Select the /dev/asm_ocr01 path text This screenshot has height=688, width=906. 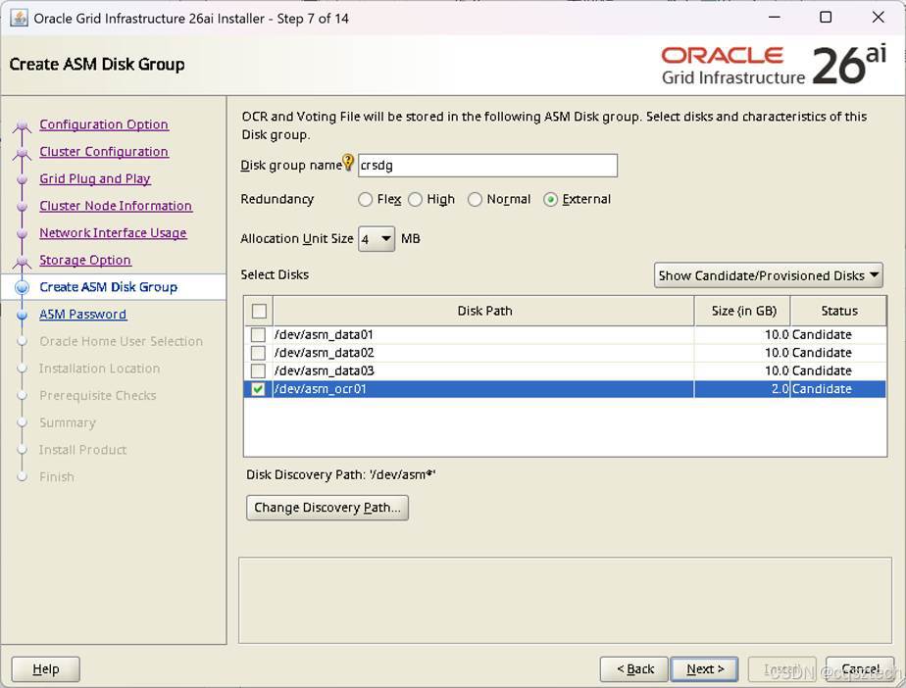(x=320, y=389)
